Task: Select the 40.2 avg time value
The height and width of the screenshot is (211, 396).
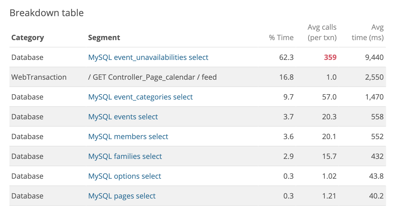Action: click(x=376, y=196)
